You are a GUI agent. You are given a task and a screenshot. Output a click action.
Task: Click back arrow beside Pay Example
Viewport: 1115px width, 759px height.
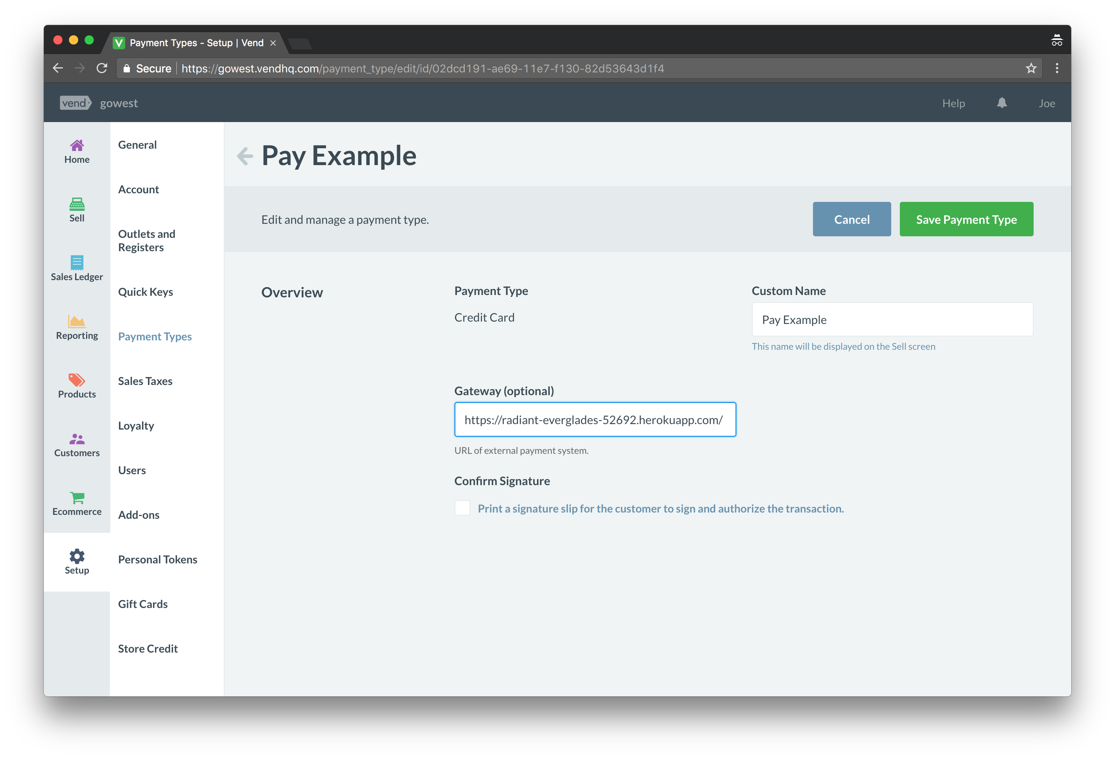coord(245,156)
